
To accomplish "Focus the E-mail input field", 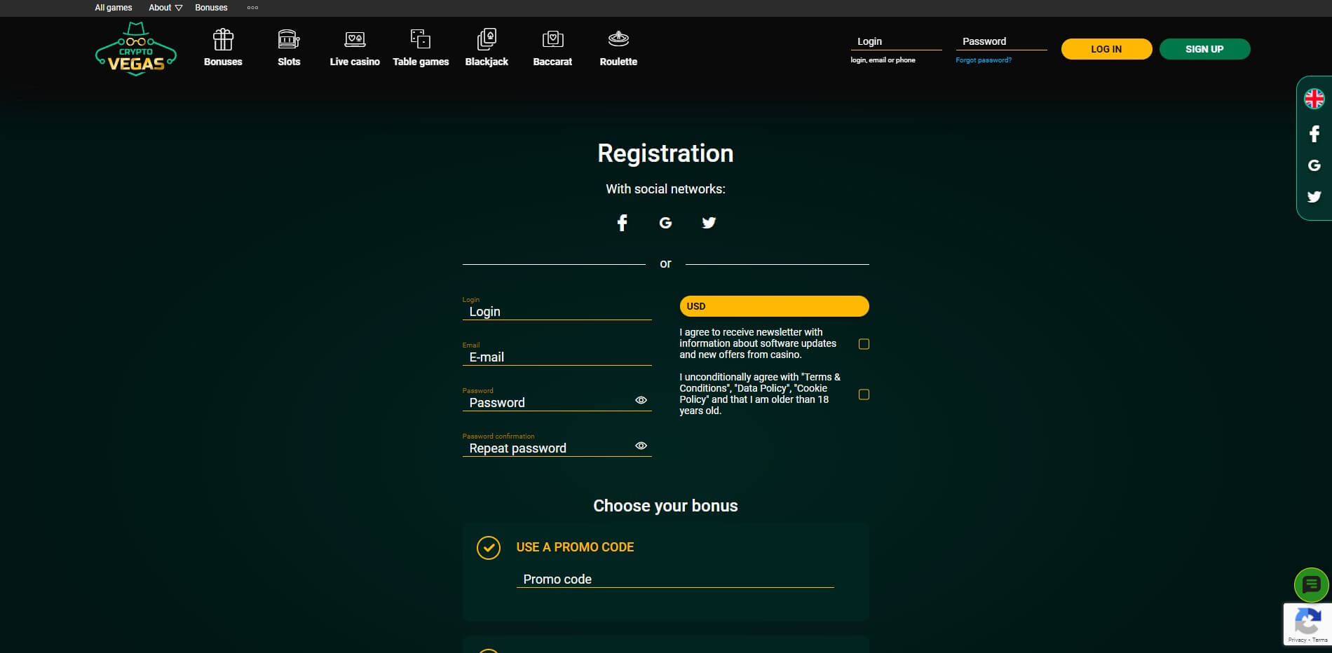I will tap(557, 357).
